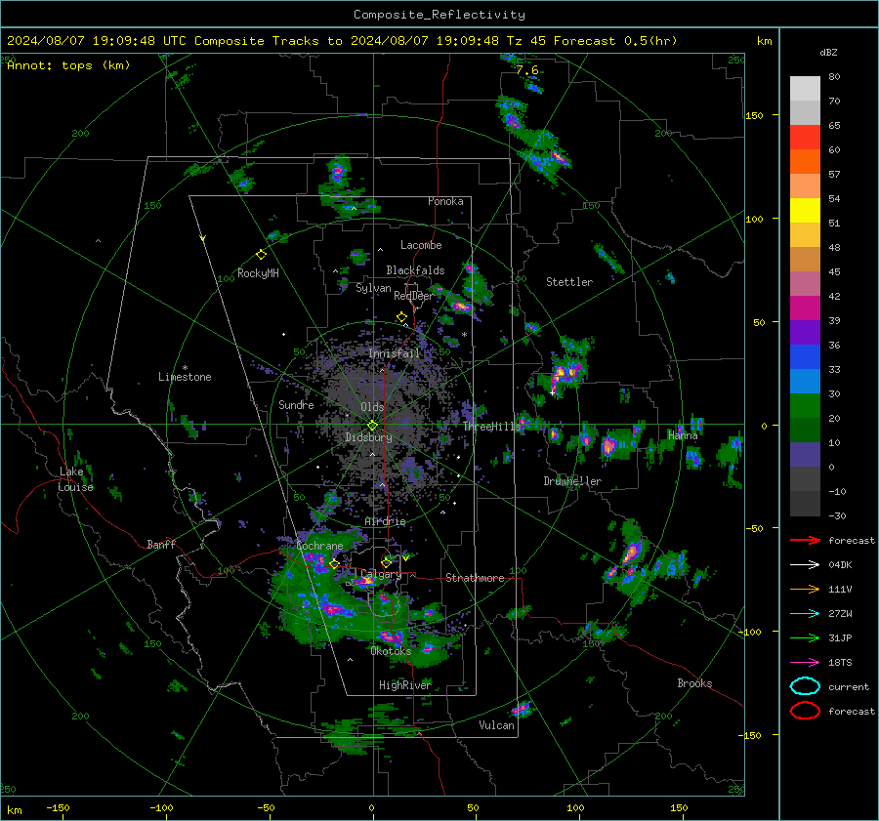Click the cyan 27ZW arrow in legend

point(805,614)
